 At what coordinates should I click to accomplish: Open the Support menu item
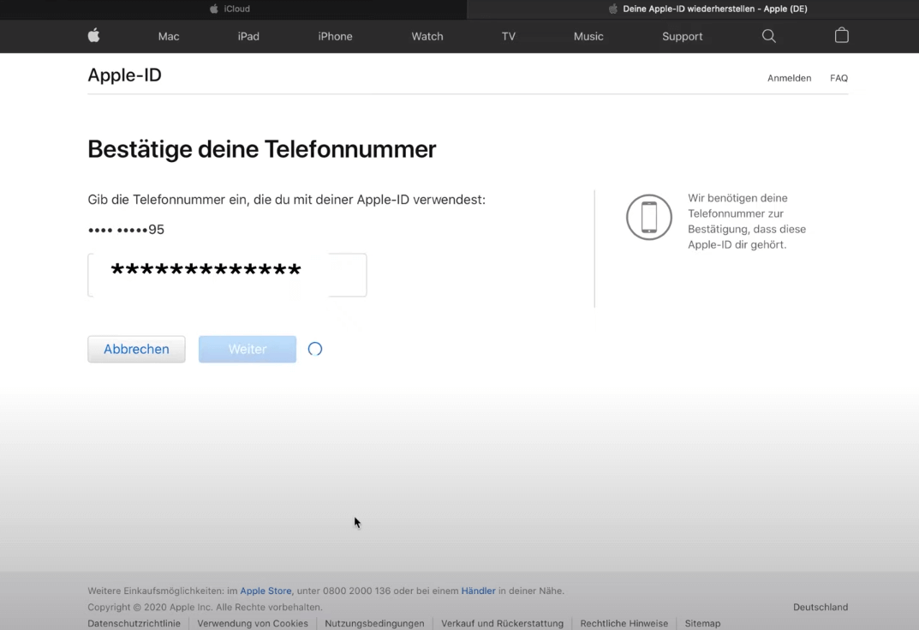(x=682, y=36)
